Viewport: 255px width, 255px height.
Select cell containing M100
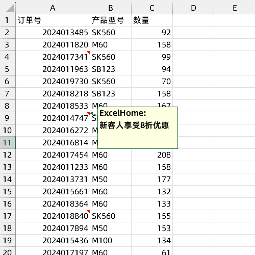point(111,241)
